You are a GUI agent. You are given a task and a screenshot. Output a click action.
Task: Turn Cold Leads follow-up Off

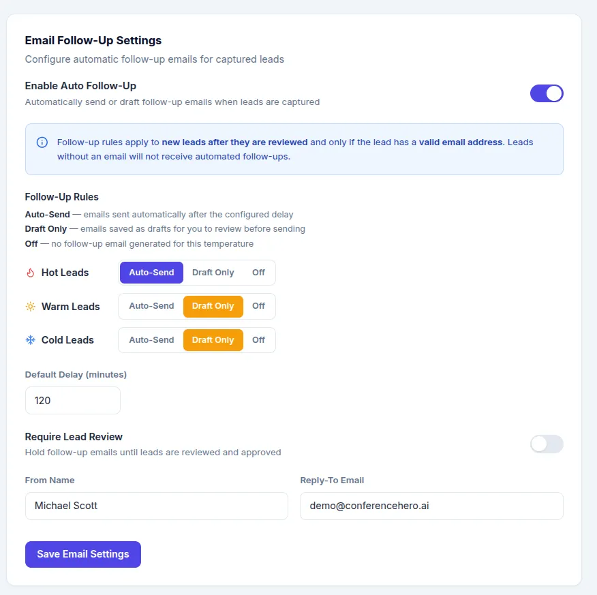[258, 339]
